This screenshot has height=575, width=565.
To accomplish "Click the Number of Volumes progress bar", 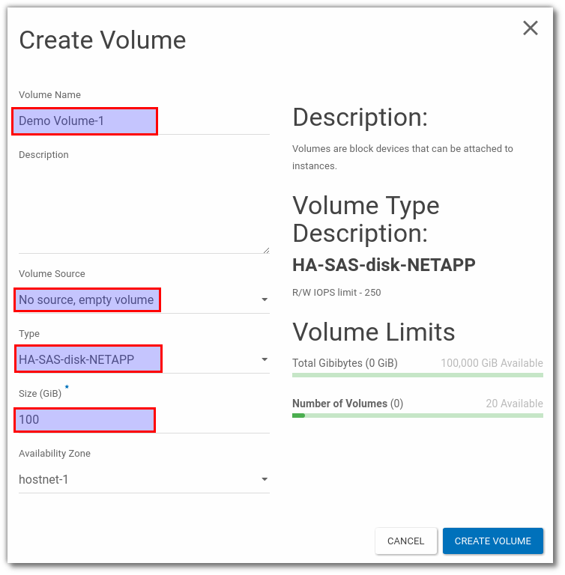I will [x=417, y=415].
